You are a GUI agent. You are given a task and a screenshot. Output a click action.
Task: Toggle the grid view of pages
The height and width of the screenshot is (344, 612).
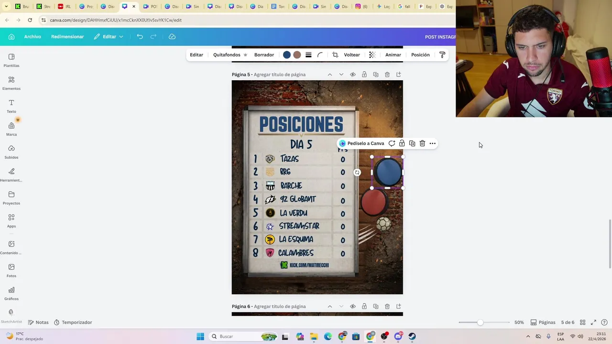(x=582, y=322)
